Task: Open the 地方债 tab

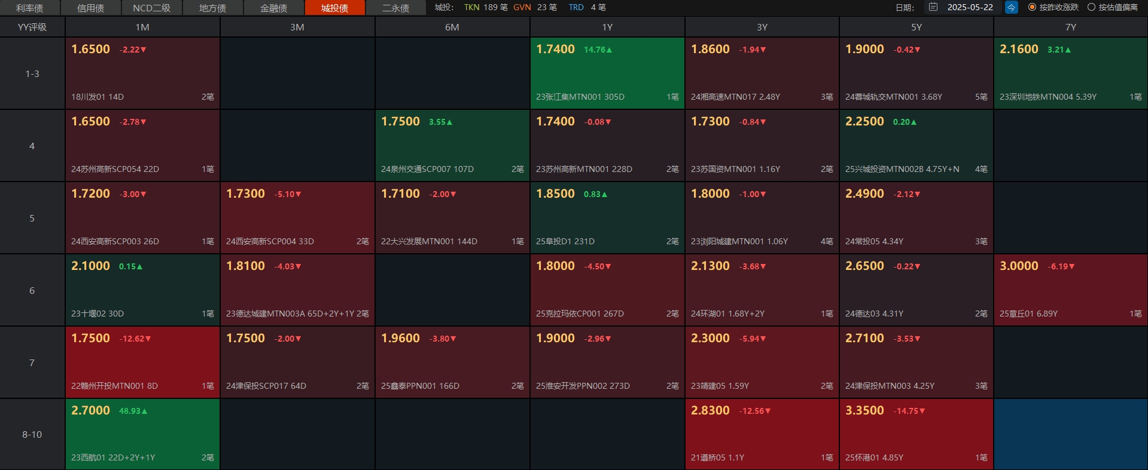Action: click(213, 8)
